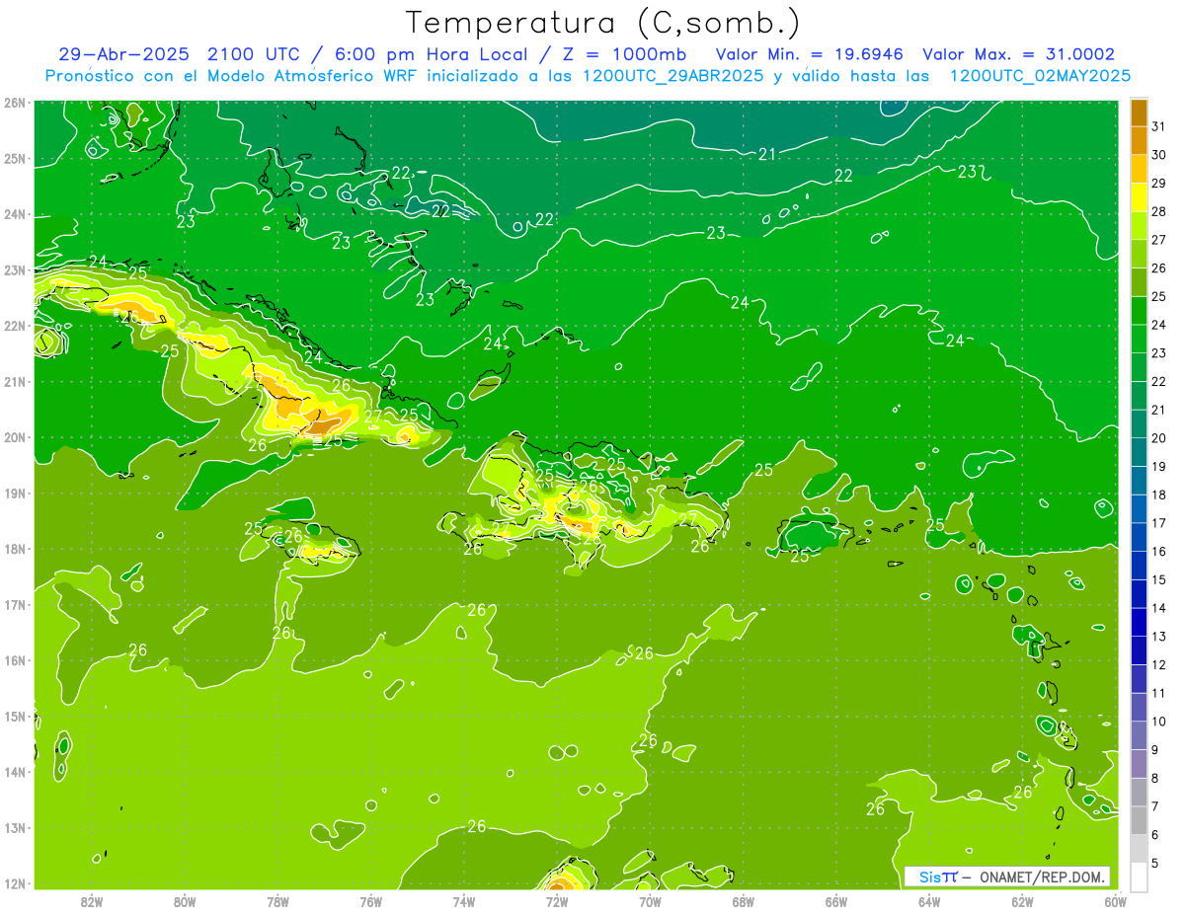Click the bright yellow swatch above legend value 28
This screenshot has width=1185, height=915.
(1139, 196)
